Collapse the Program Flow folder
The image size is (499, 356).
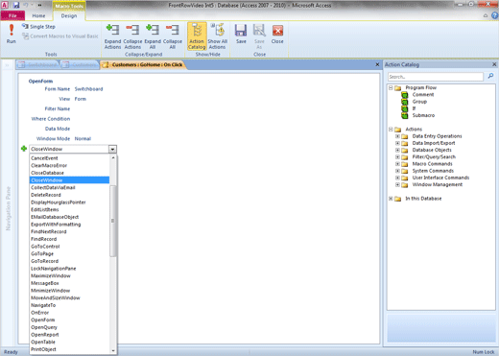coord(391,87)
